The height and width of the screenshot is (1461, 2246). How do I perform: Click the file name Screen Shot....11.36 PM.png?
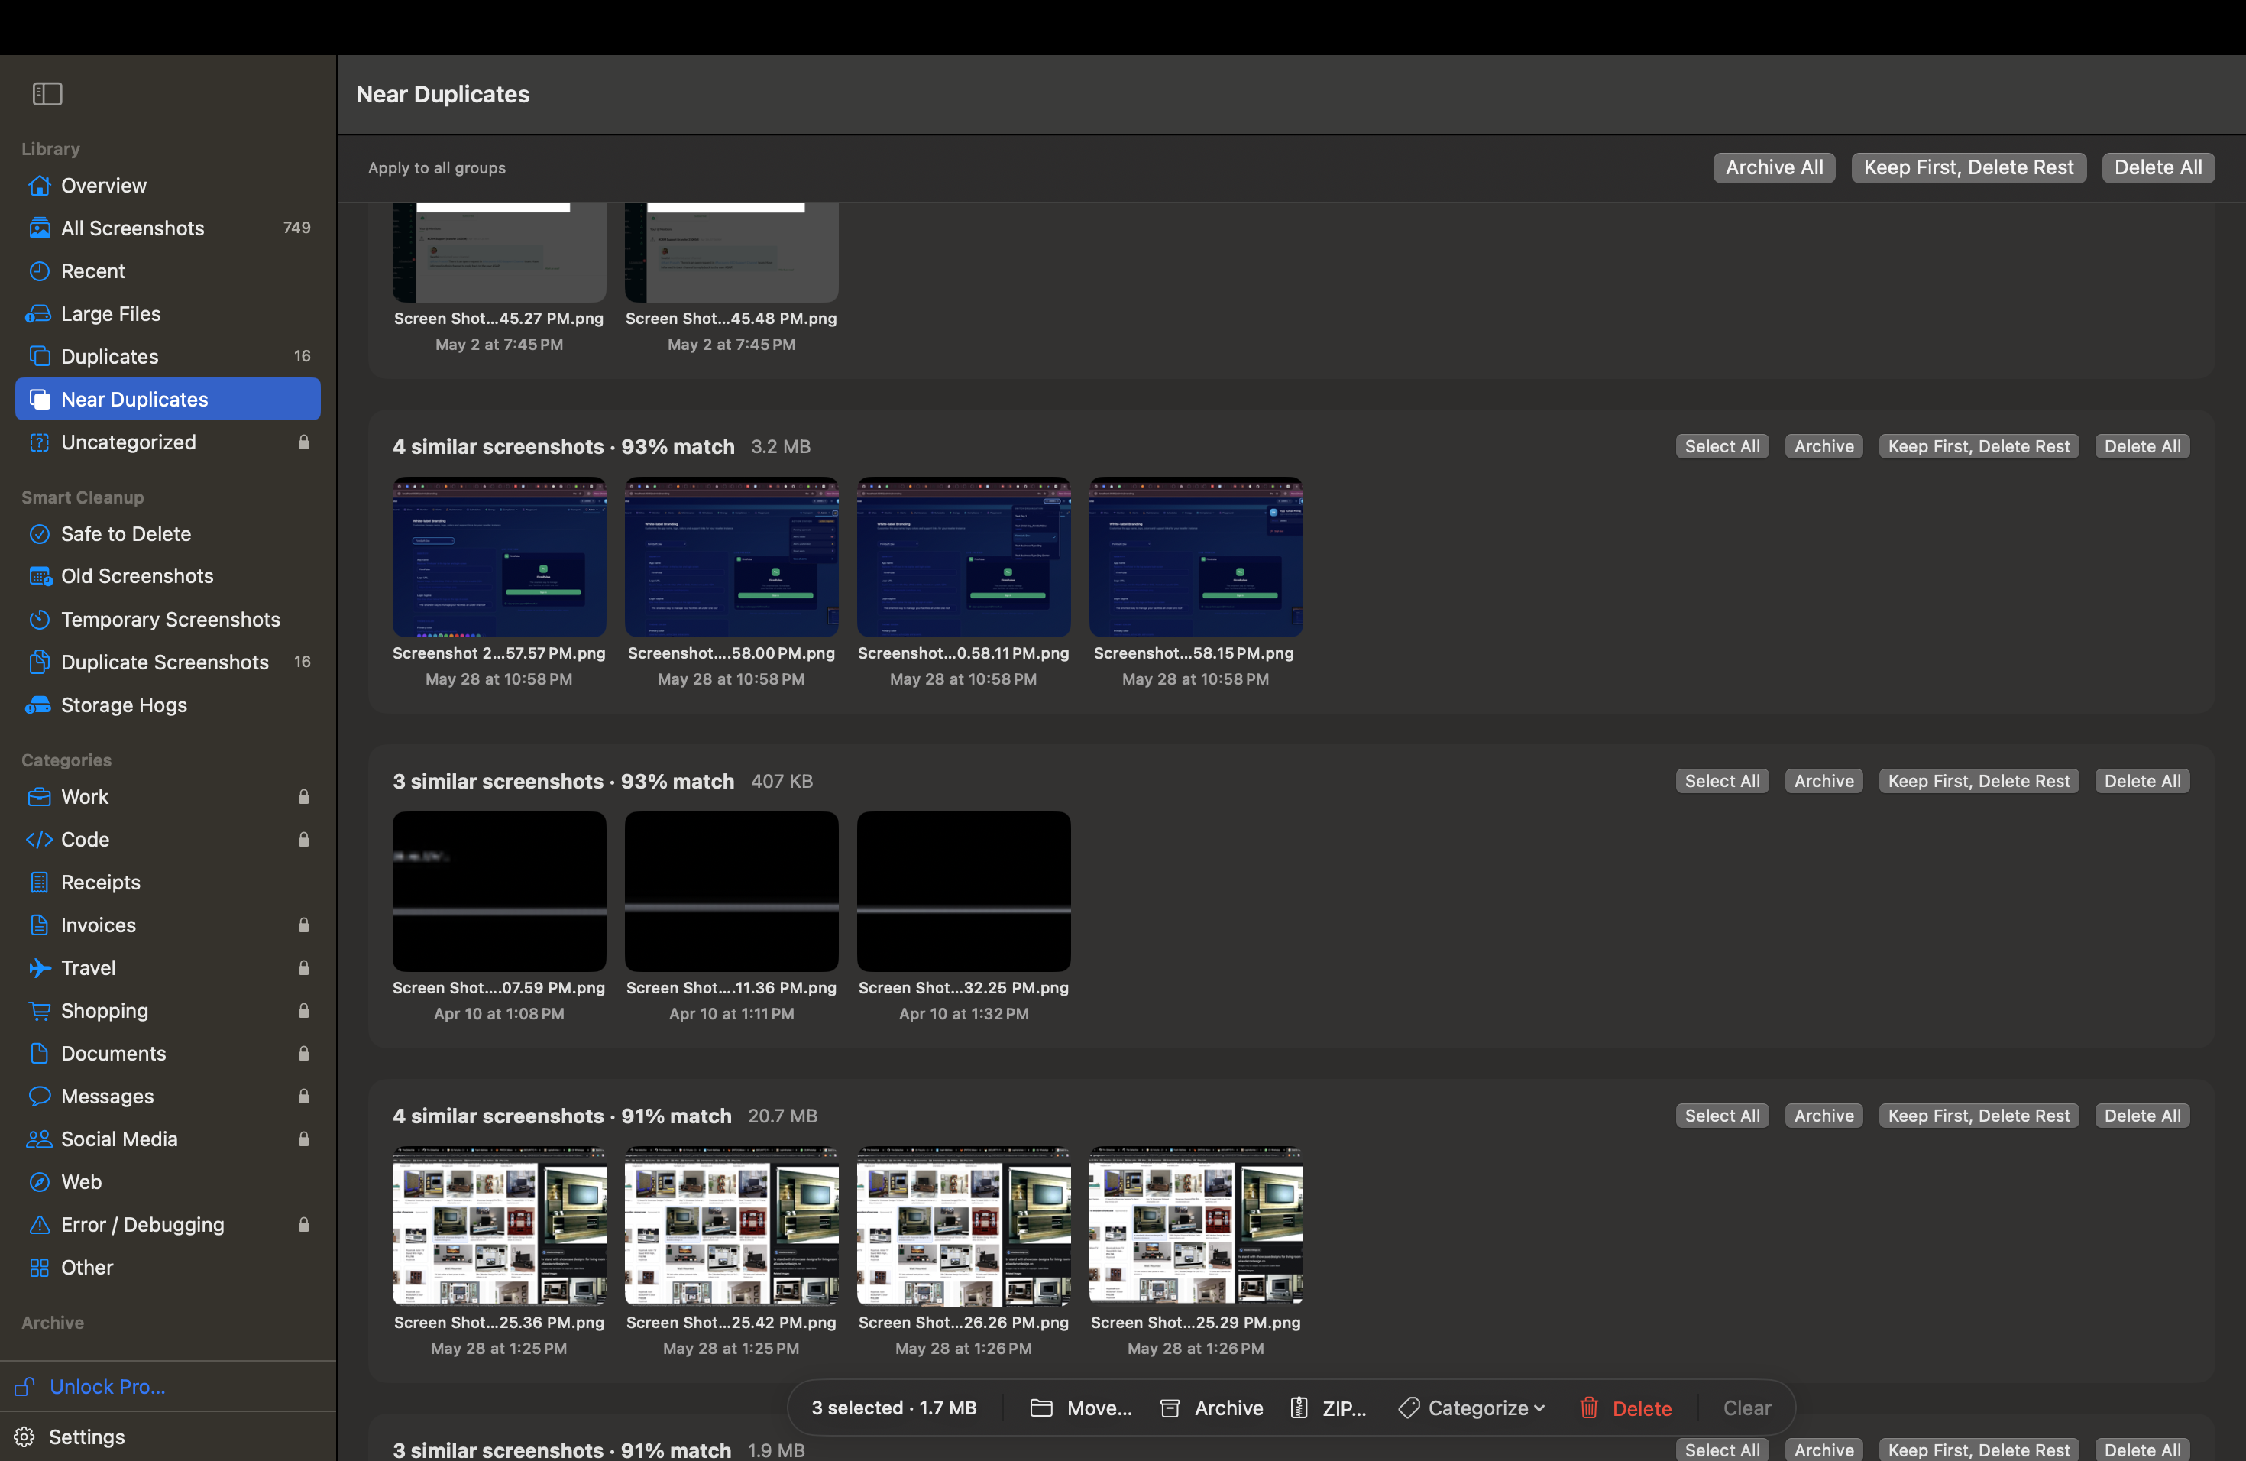tap(731, 987)
